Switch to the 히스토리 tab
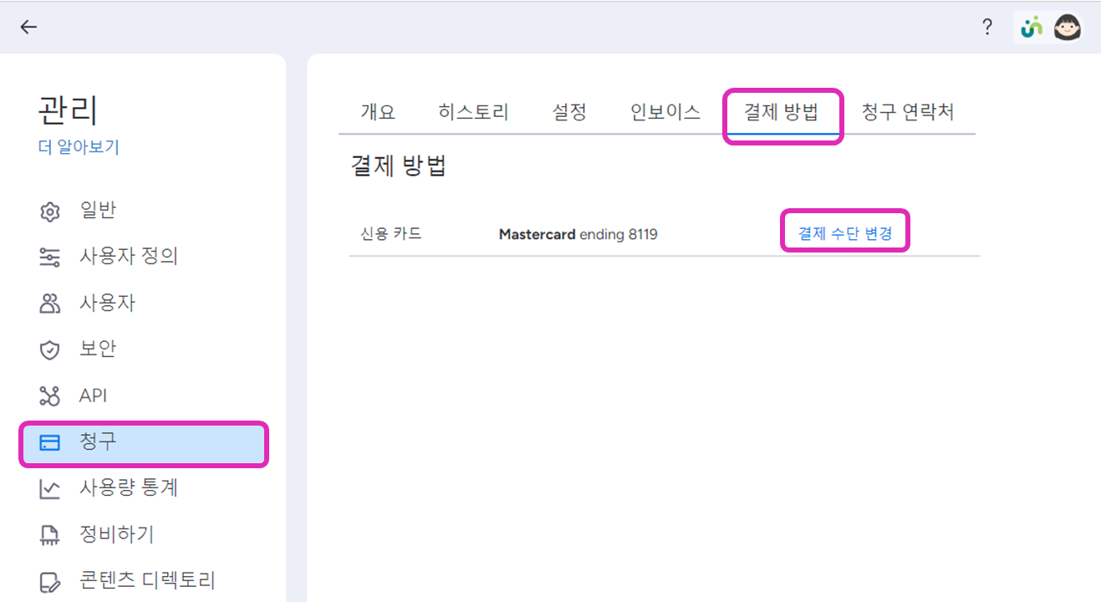Screen dimensions: 1101x602 coord(473,112)
